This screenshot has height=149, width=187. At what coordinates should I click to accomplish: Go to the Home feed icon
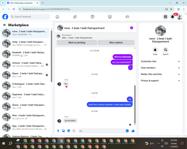[x=57, y=17]
